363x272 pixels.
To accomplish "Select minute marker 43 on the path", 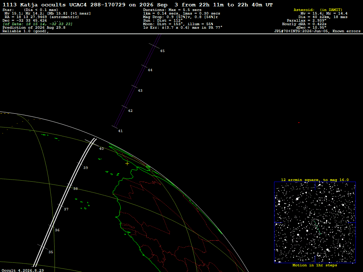I will (x=140, y=91).
